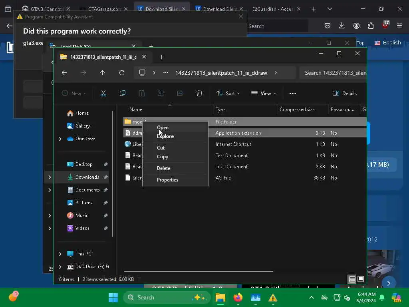The width and height of the screenshot is (409, 307).
Task: Open Firefox taskbar icon
Action: coord(238,297)
